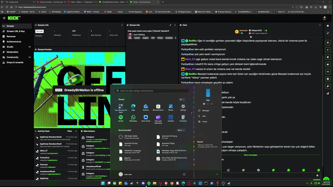This screenshot has height=187, width=333.
Task: Open Chat panel options menu
Action: pos(320,25)
